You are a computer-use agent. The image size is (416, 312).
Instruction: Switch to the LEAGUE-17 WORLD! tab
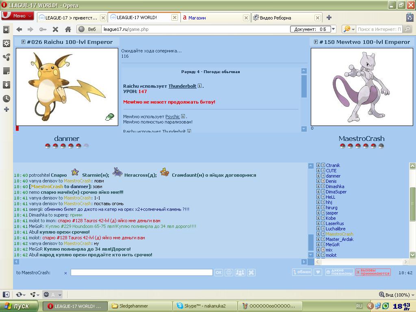(144, 17)
